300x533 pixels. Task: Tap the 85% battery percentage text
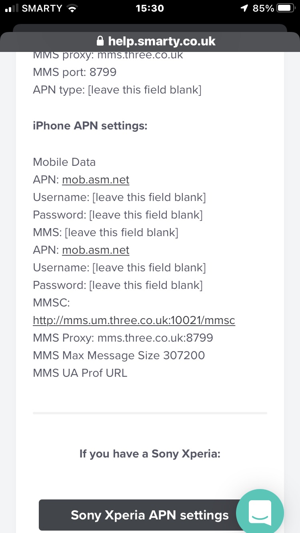click(x=264, y=8)
